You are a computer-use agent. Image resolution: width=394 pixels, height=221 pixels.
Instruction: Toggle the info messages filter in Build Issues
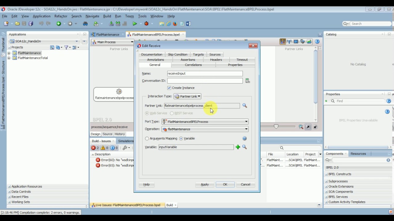pyautogui.click(x=114, y=148)
